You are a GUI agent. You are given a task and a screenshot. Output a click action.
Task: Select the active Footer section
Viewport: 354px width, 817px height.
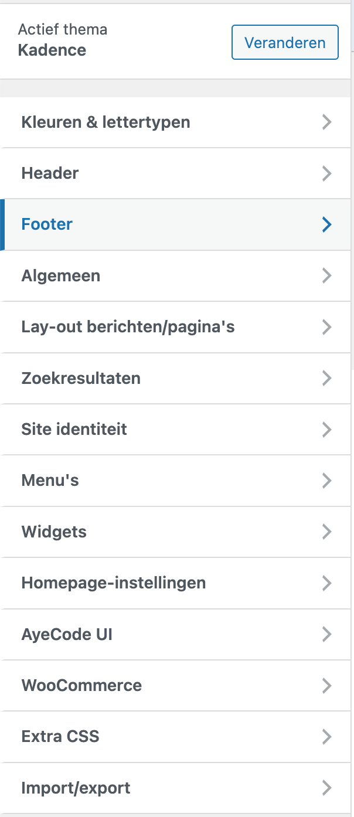pyautogui.click(x=46, y=224)
